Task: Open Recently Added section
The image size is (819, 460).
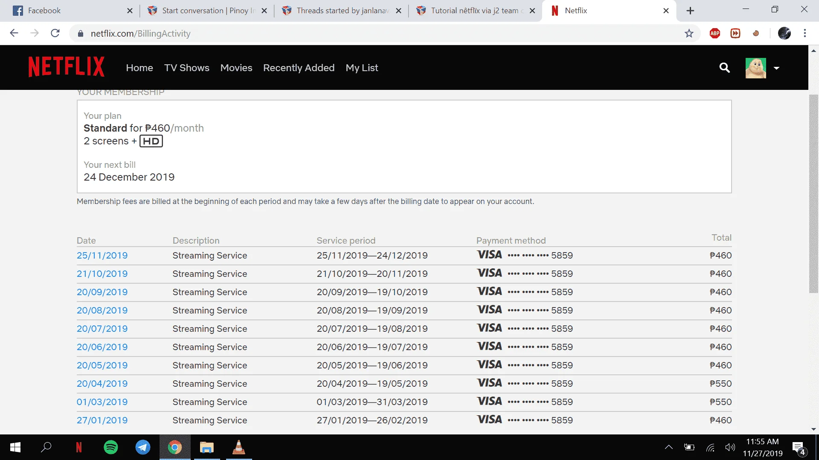Action: click(299, 68)
